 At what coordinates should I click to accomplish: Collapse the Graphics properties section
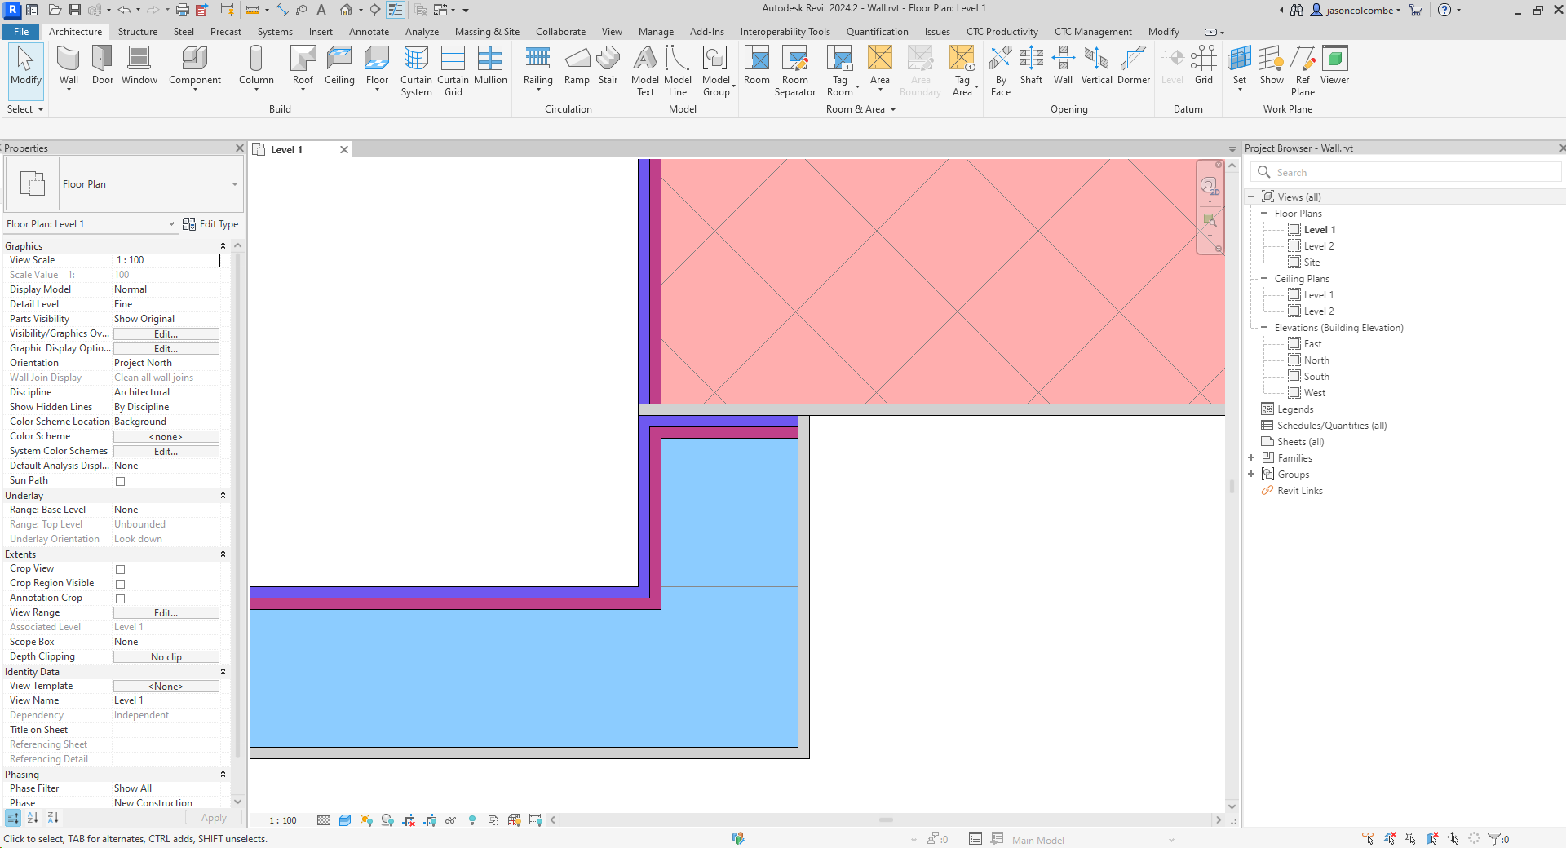point(223,246)
